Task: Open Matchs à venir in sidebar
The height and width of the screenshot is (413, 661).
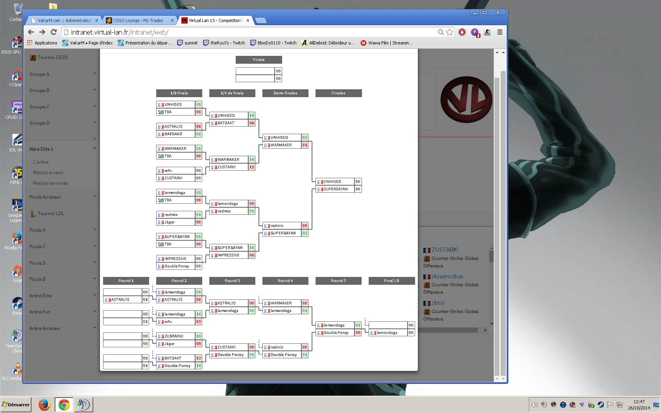Action: (x=48, y=173)
